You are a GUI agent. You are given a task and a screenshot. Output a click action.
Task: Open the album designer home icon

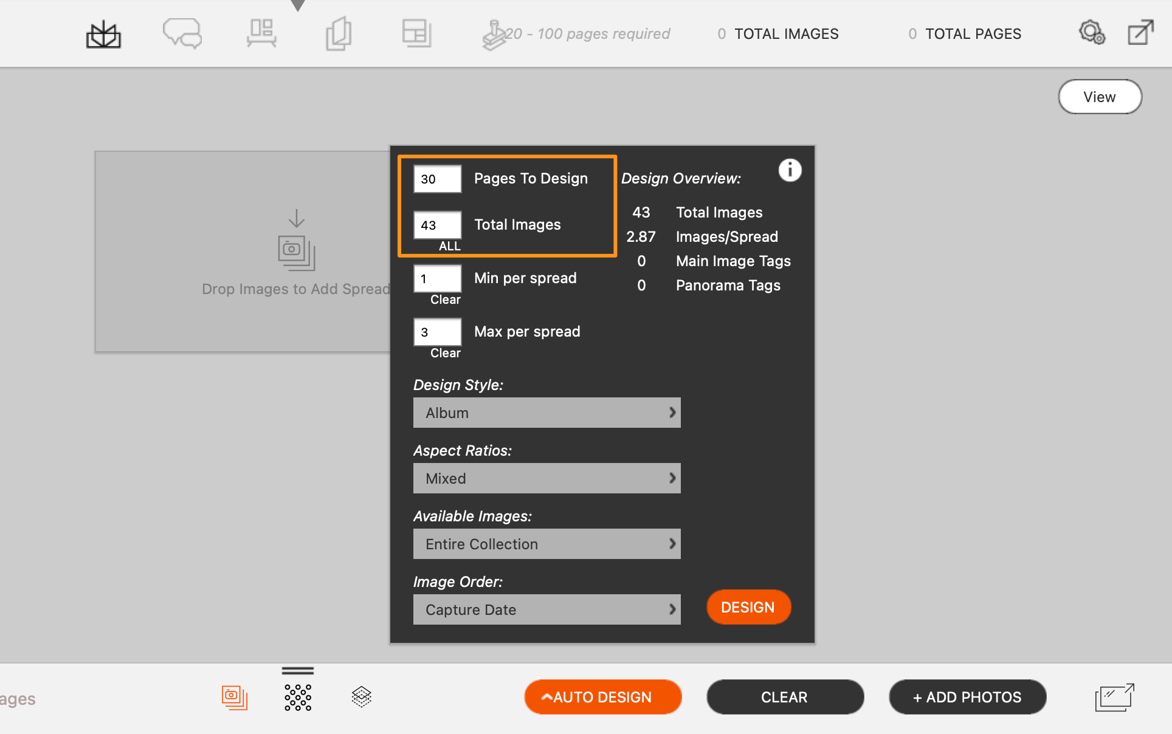point(103,35)
